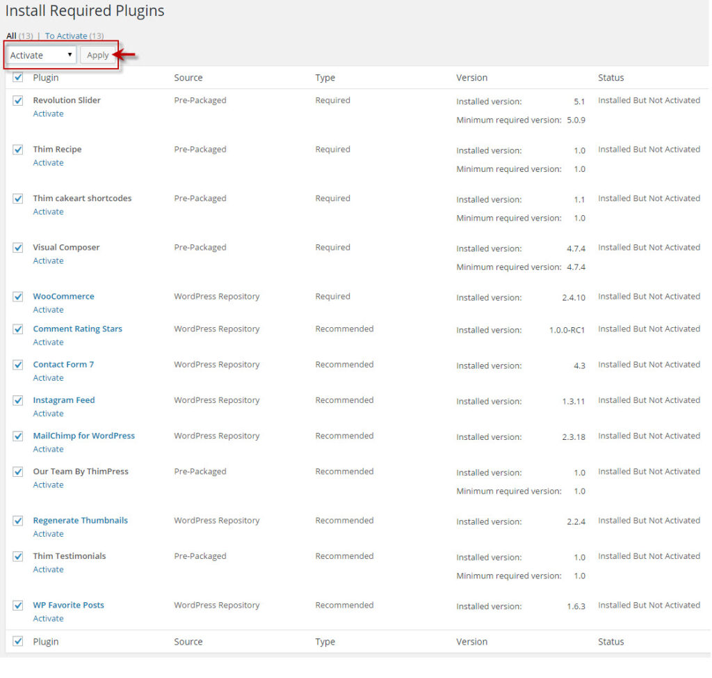
Task: Open the Activate bulk actions dropdown
Action: click(41, 55)
